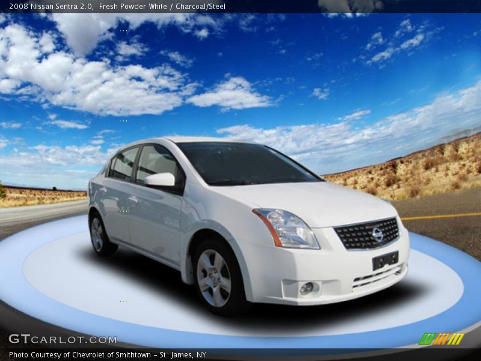Image resolution: width=481 pixels, height=361 pixels.
Task: Click the green, orange and yellow striped logo icon
Action: 441,339
